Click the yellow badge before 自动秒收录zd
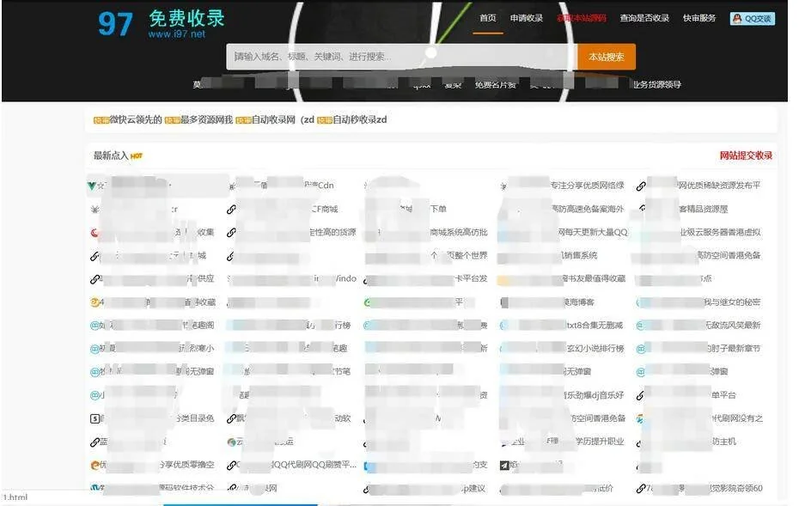Image resolution: width=799 pixels, height=506 pixels. [324, 120]
